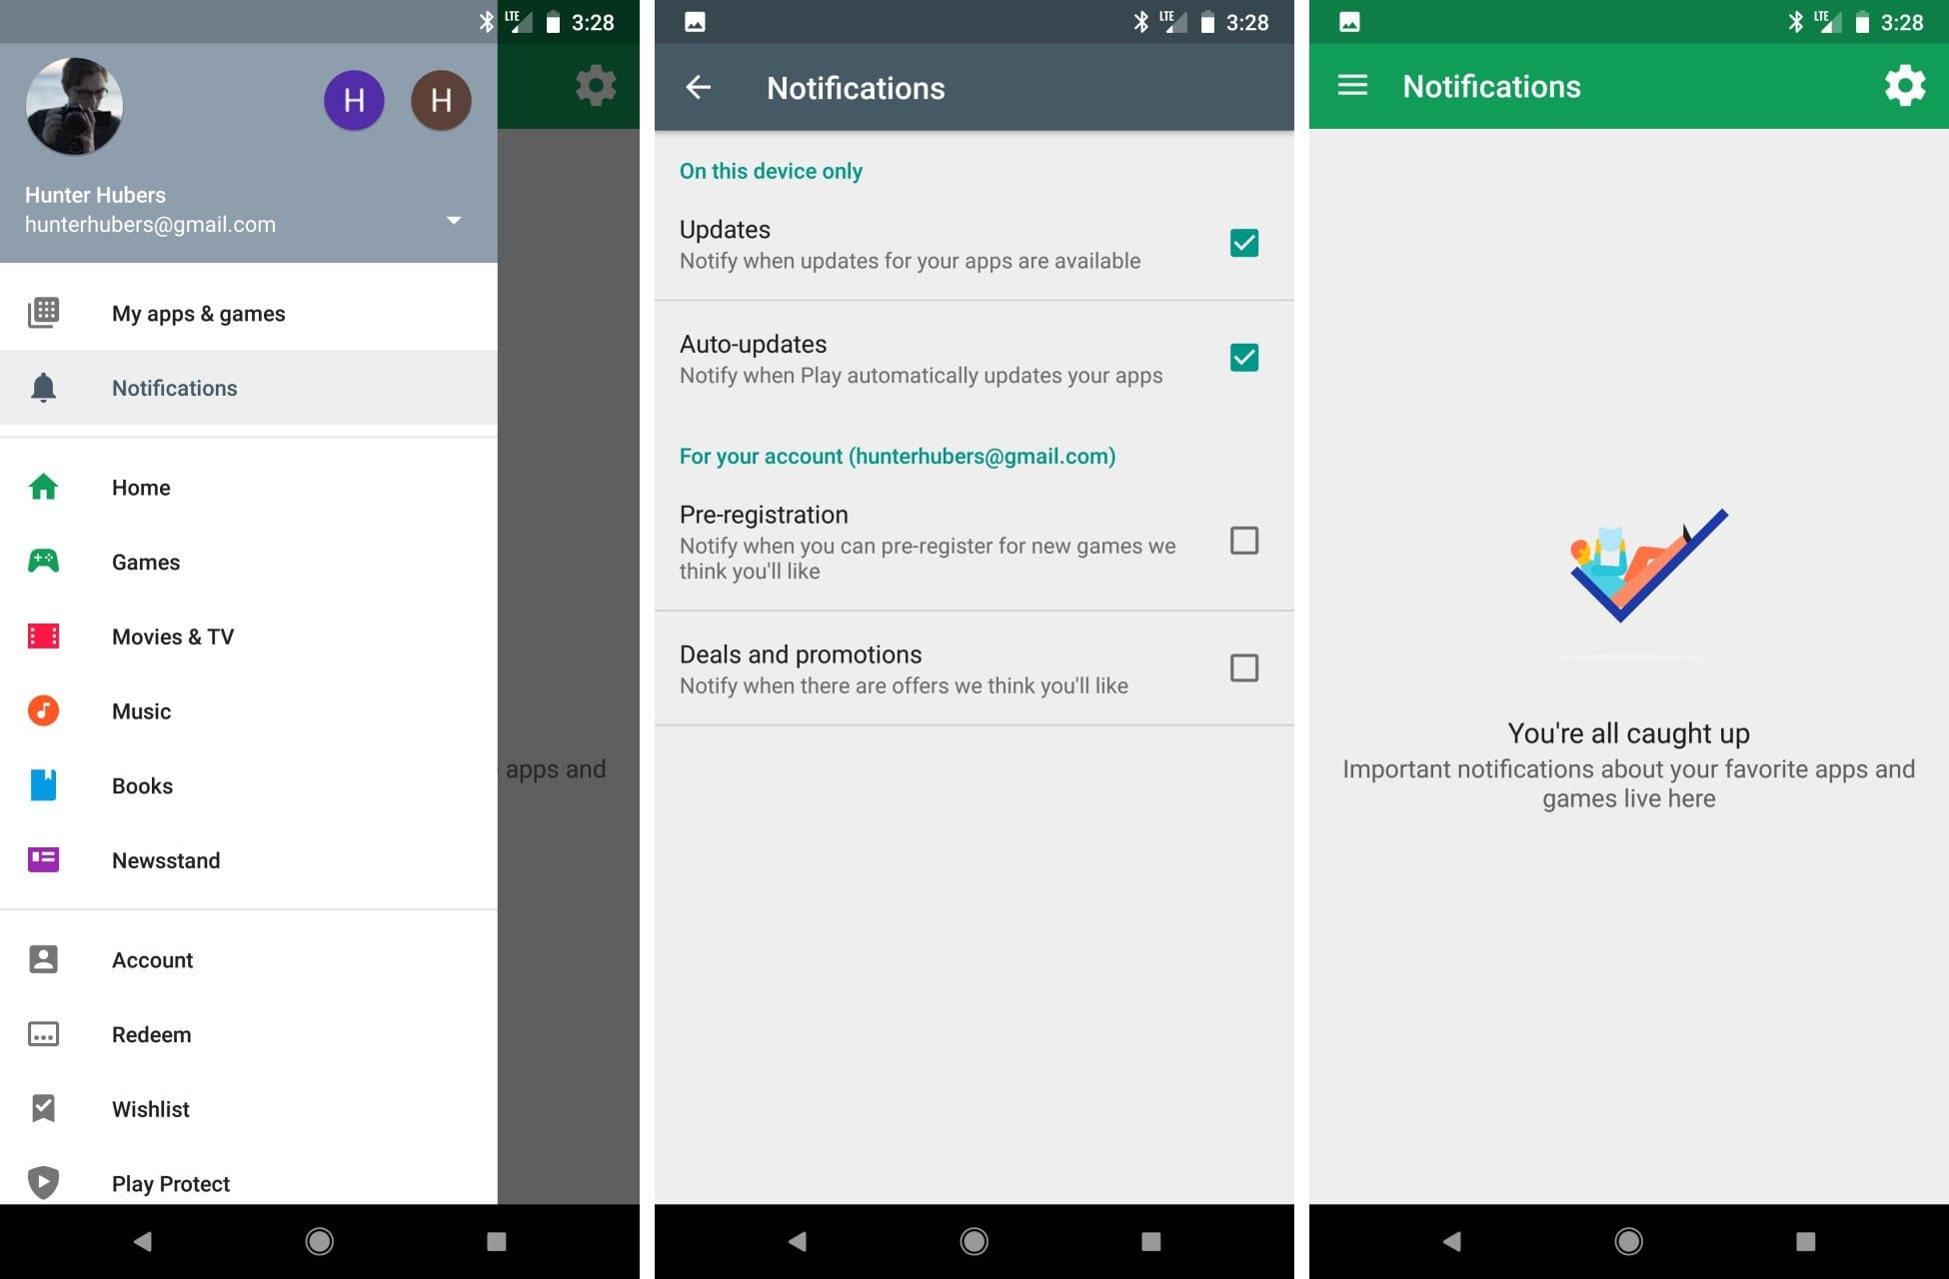
Task: Open Wishlist in sidebar
Action: click(151, 1108)
